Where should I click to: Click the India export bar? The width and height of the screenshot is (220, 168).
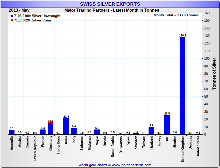66,126
